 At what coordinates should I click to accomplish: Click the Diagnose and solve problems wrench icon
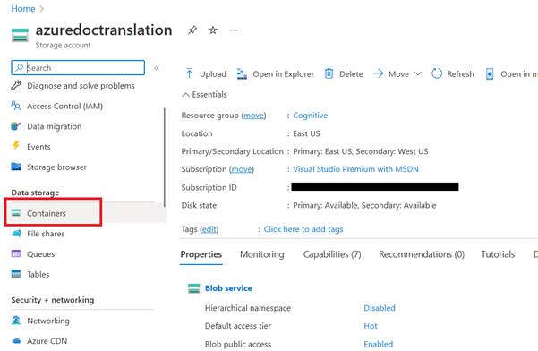(16, 85)
